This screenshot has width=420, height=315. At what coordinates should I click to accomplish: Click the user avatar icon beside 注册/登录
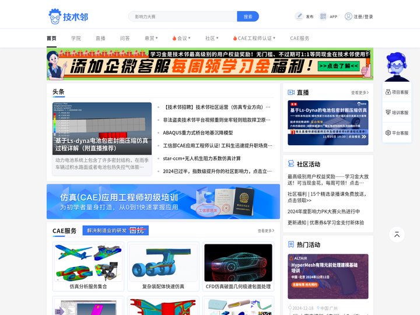pyautogui.click(x=348, y=16)
